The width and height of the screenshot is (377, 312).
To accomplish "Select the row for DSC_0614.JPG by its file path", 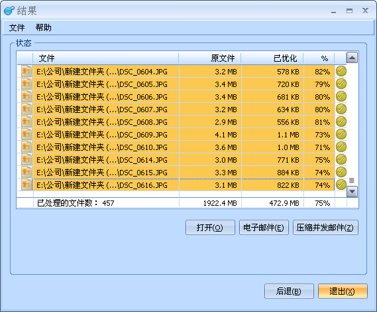I will [102, 160].
